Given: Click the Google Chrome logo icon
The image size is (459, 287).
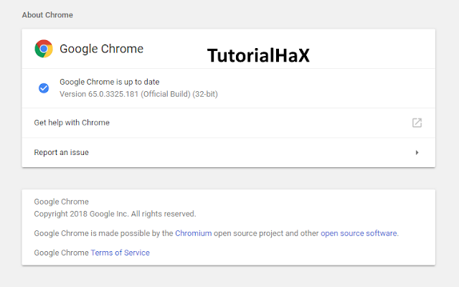Looking at the screenshot, I should click(44, 49).
